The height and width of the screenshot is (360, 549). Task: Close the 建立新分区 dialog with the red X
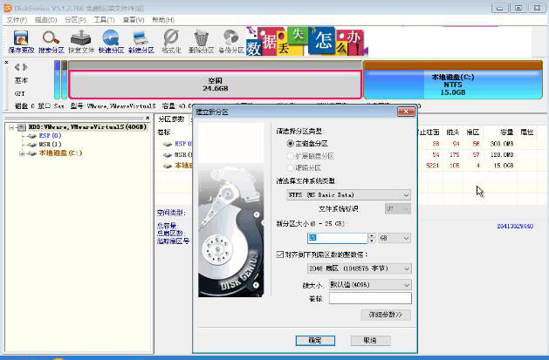pos(406,112)
